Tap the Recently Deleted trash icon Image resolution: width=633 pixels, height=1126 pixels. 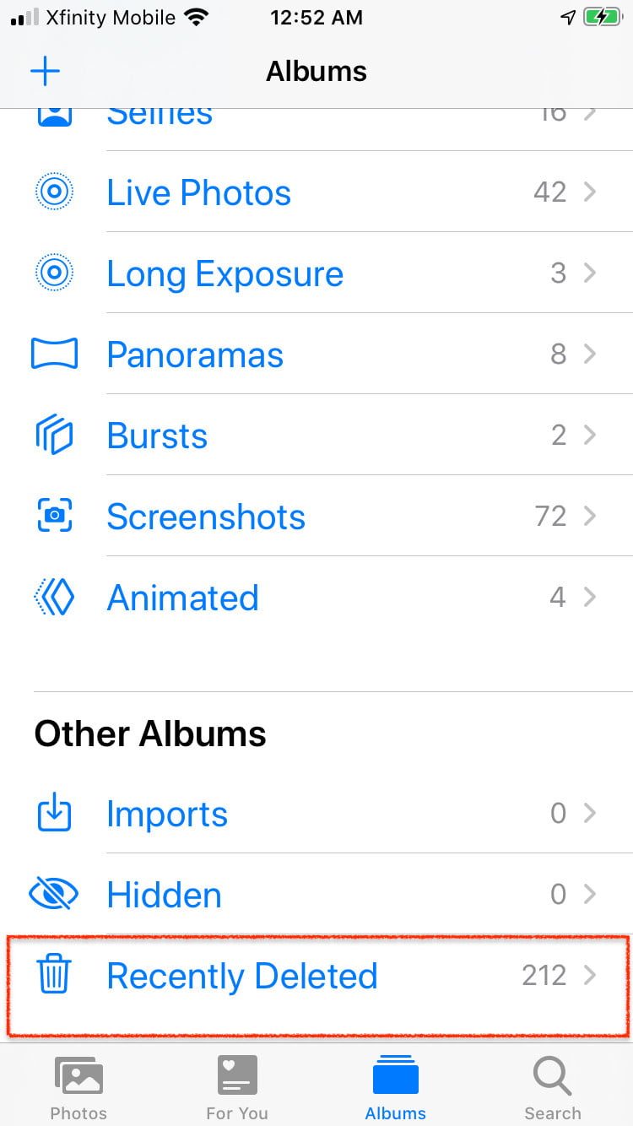(x=55, y=976)
